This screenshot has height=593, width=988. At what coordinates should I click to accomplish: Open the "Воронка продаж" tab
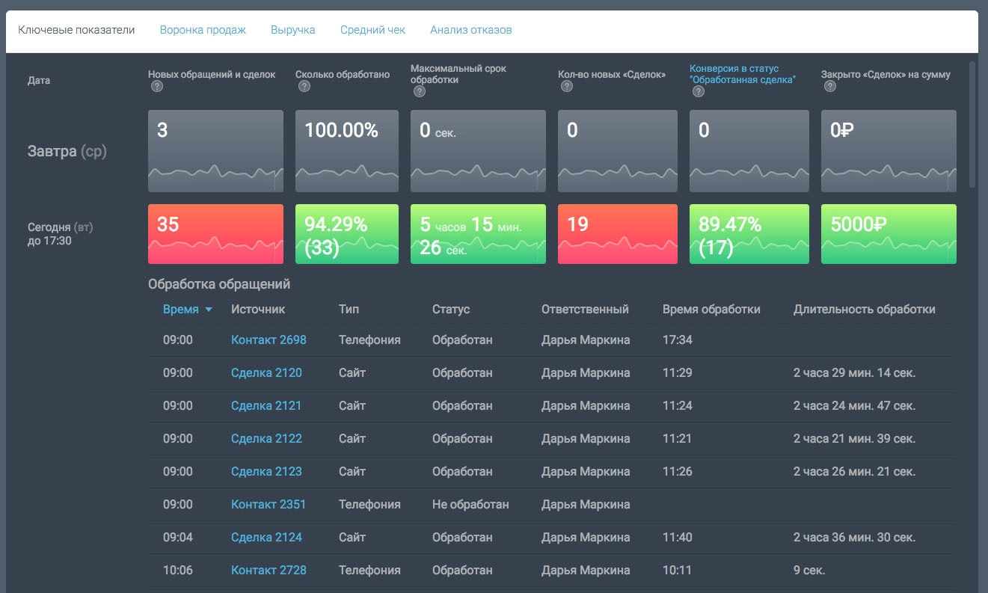[203, 30]
